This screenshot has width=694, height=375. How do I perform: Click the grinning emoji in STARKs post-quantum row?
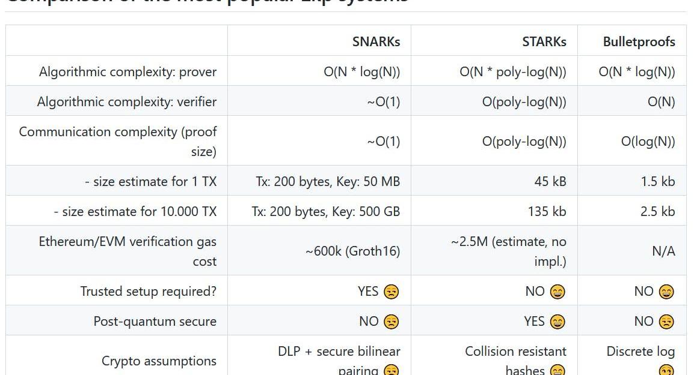click(x=557, y=322)
